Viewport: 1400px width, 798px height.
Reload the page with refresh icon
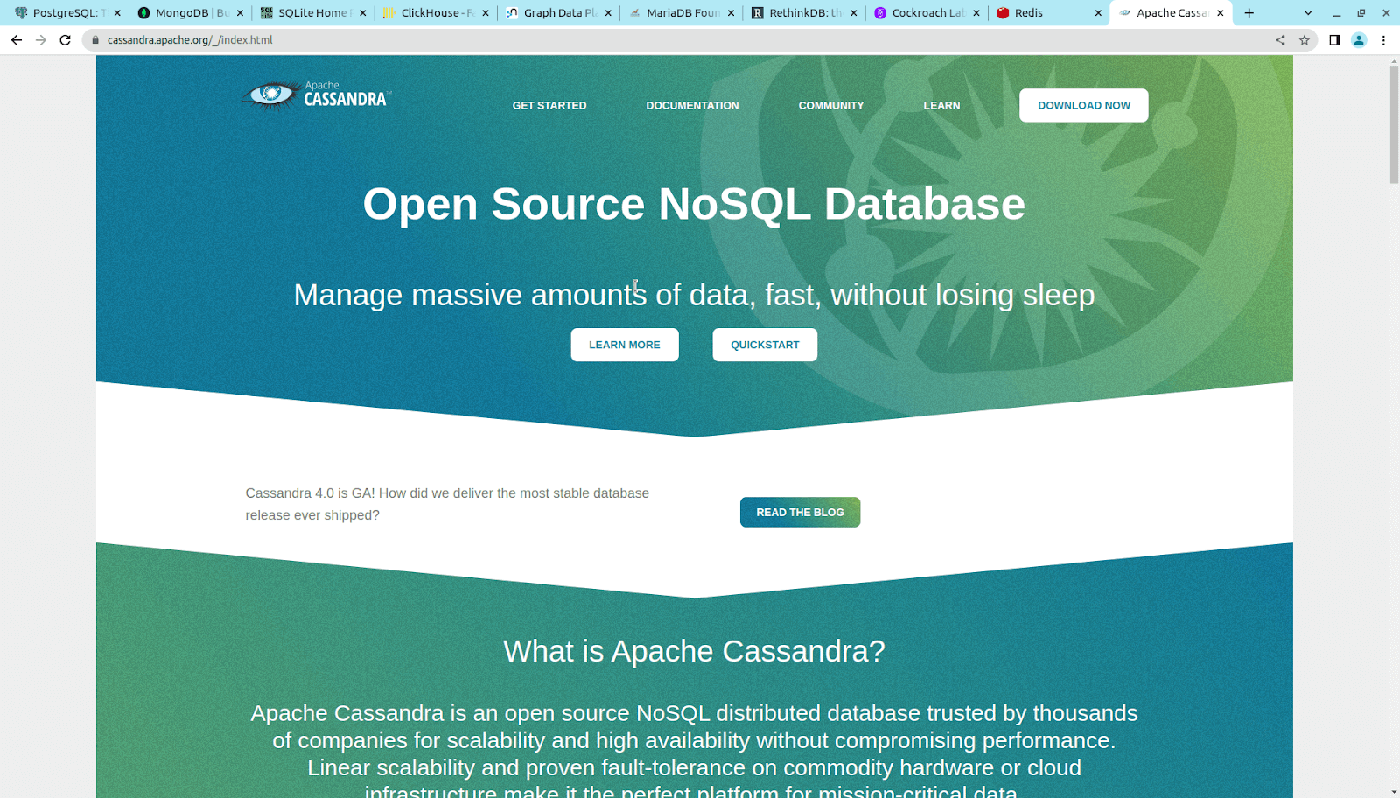65,40
